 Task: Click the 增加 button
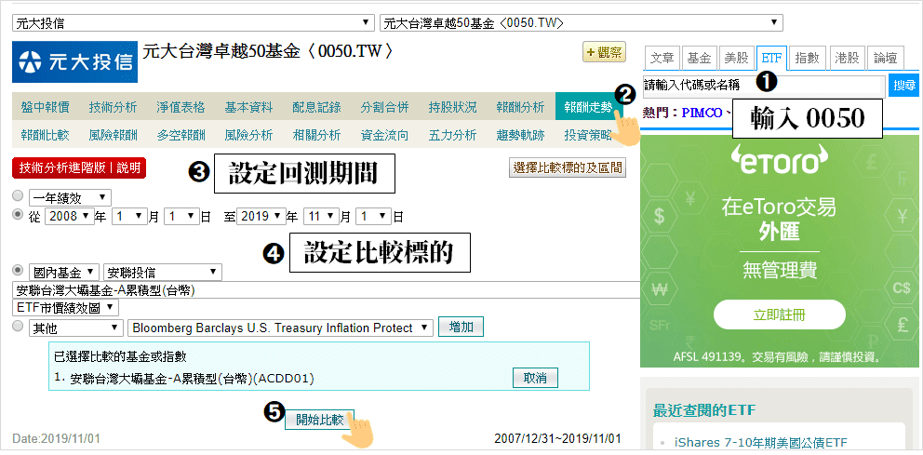click(461, 328)
